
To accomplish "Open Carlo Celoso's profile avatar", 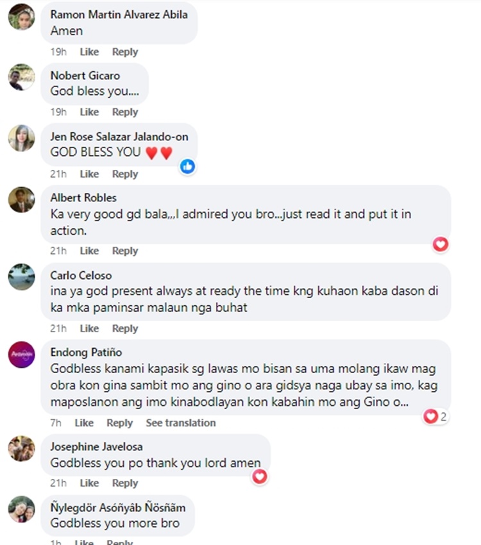I will 22,277.
